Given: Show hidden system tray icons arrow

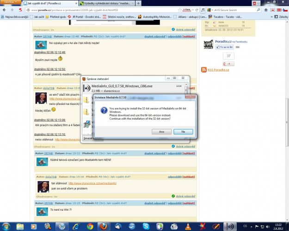Looking at the screenshot, I should pyautogui.click(x=251, y=226).
